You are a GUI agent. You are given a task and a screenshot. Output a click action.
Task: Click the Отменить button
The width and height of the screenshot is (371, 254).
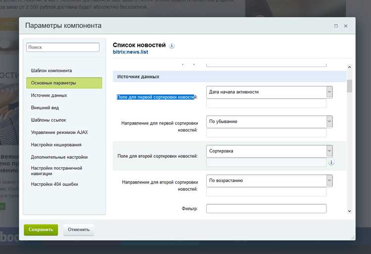(x=79, y=230)
